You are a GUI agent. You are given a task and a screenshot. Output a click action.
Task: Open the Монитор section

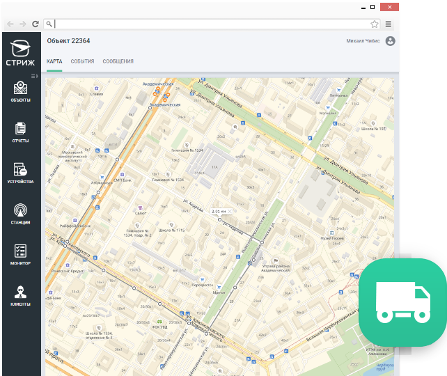[x=21, y=255]
